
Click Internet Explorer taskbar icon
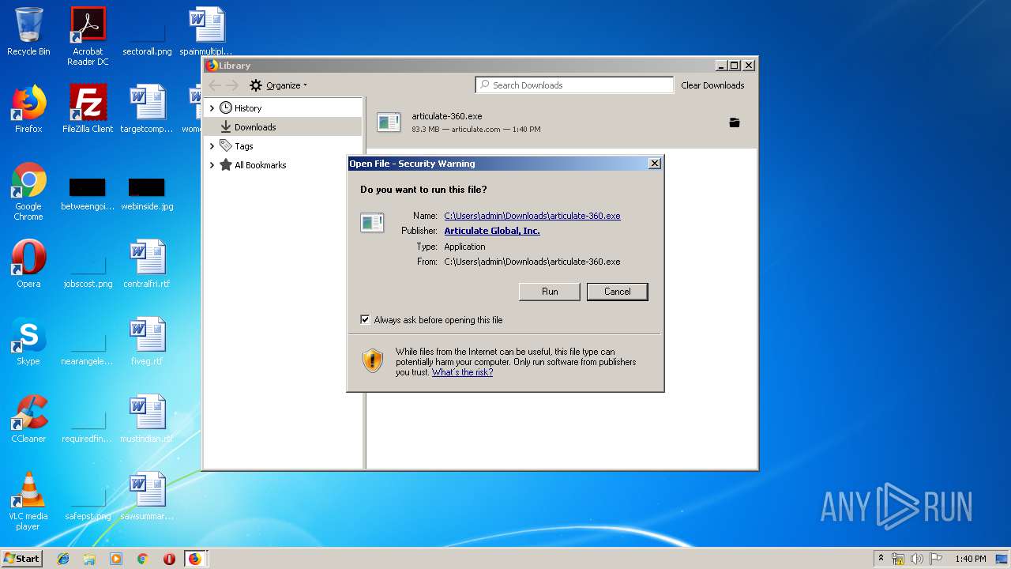[x=63, y=559]
